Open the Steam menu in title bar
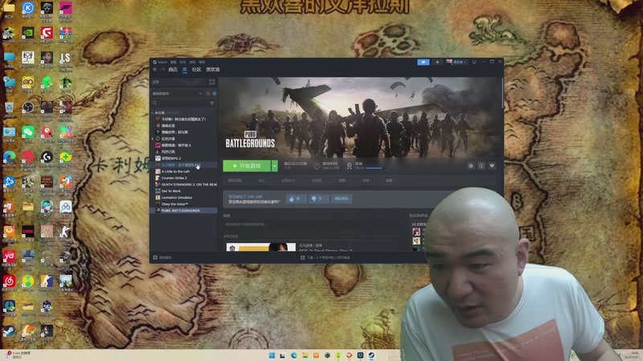Image resolution: width=643 pixels, height=361 pixels. [x=162, y=63]
